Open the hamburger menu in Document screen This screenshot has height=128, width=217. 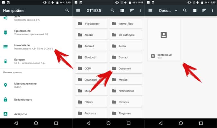pyautogui.click(x=150, y=11)
